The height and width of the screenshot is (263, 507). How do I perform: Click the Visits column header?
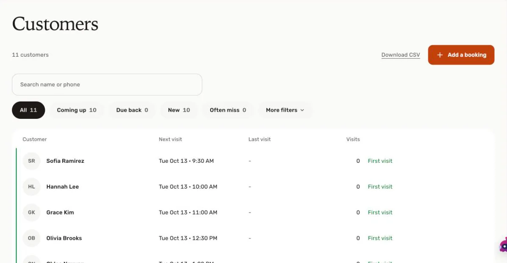[x=353, y=140]
